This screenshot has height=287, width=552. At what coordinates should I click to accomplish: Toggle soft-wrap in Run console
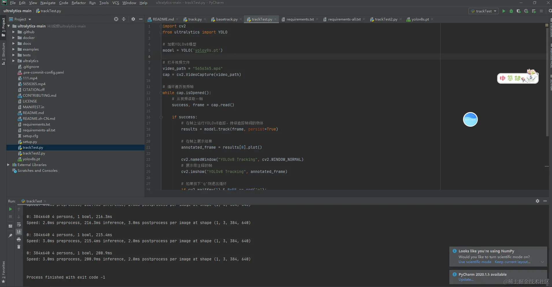[x=19, y=225]
